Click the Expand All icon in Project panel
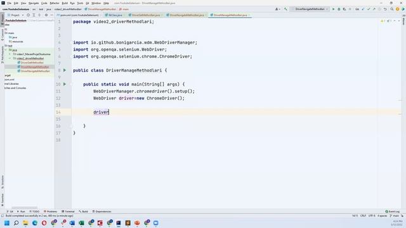The height and width of the screenshot is (228, 406). [x=34, y=15]
